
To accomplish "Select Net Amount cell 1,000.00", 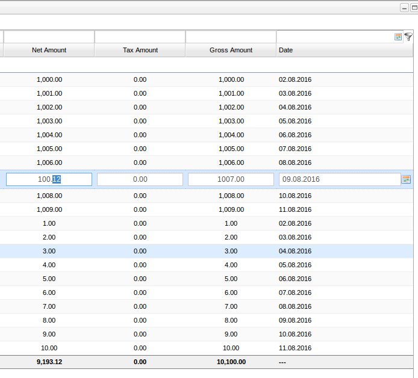I will [x=49, y=79].
